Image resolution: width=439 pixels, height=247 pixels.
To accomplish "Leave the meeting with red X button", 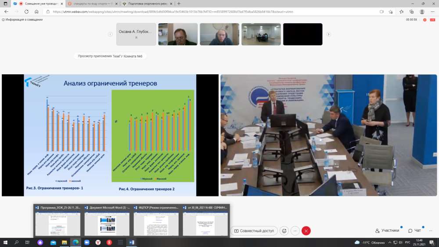I will (x=306, y=231).
